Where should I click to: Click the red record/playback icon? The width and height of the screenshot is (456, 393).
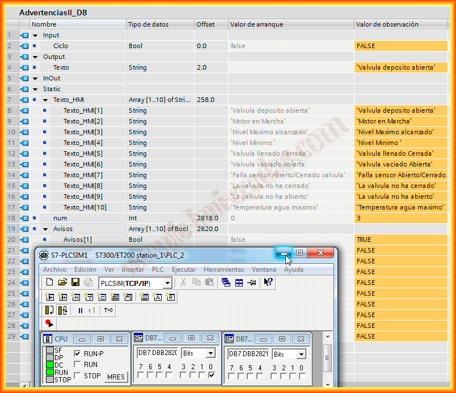49,323
